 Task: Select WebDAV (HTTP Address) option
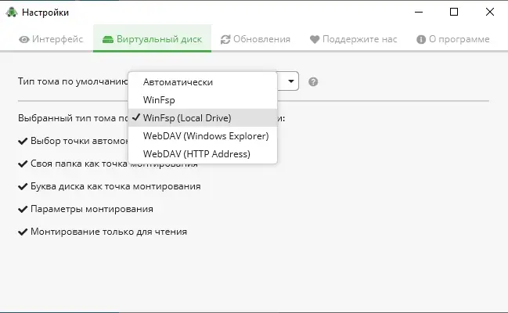click(x=196, y=154)
